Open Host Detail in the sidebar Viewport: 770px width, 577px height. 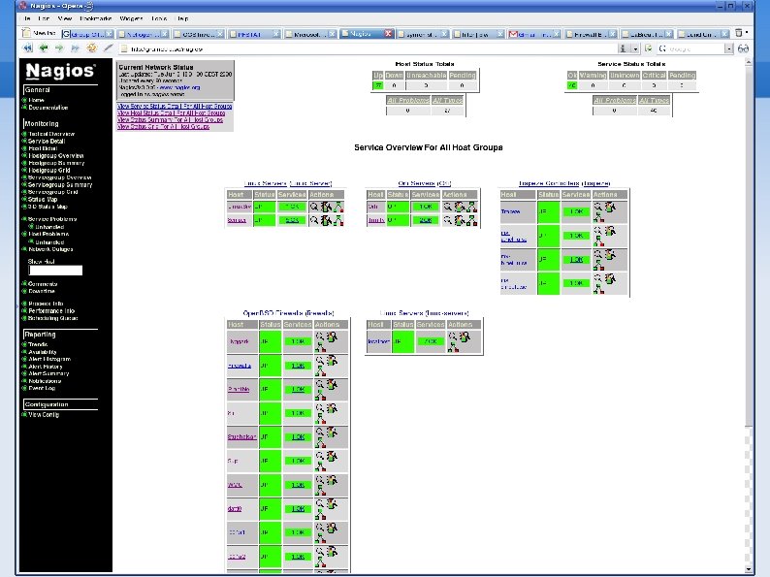point(43,148)
